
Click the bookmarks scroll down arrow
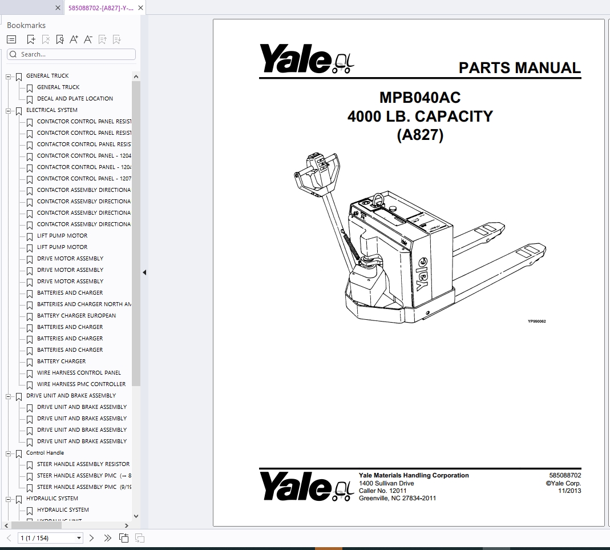click(136, 516)
